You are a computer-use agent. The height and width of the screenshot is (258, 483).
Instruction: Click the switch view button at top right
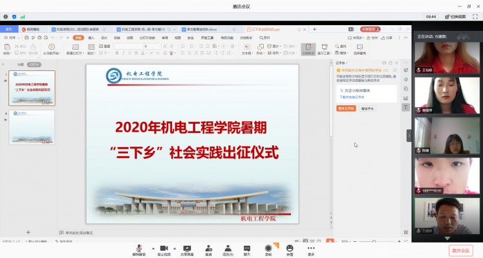point(466,16)
